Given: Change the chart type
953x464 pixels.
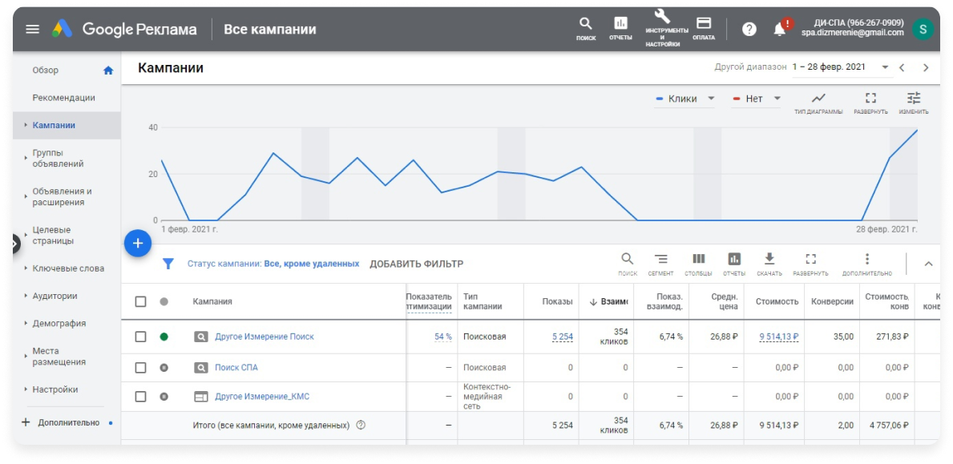Looking at the screenshot, I should 818,103.
